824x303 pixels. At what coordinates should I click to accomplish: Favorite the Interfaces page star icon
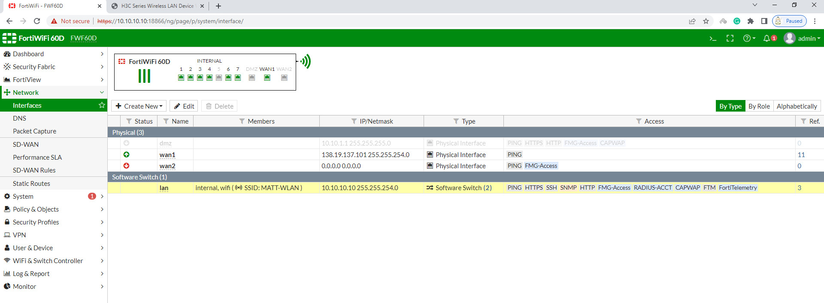(x=102, y=105)
